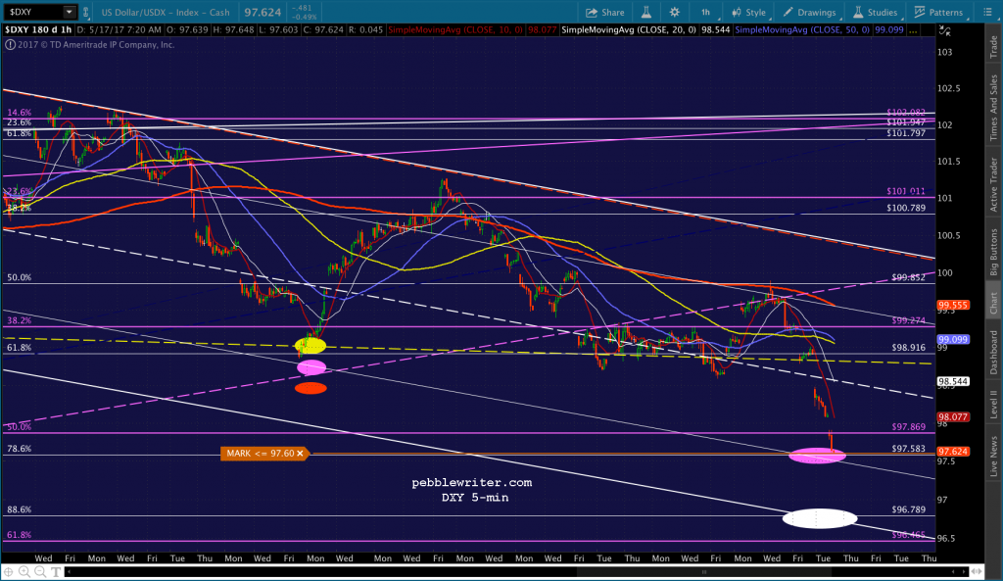Click the orange 97.624 price marker
Screen dimensions: 1003x581
[x=953, y=452]
